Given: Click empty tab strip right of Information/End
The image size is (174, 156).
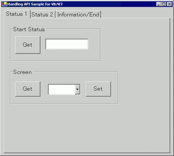Looking at the screenshot, I should tap(135, 14).
